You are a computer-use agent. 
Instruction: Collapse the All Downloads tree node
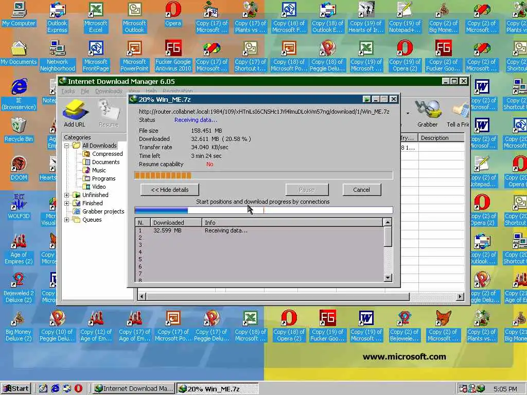[66, 146]
